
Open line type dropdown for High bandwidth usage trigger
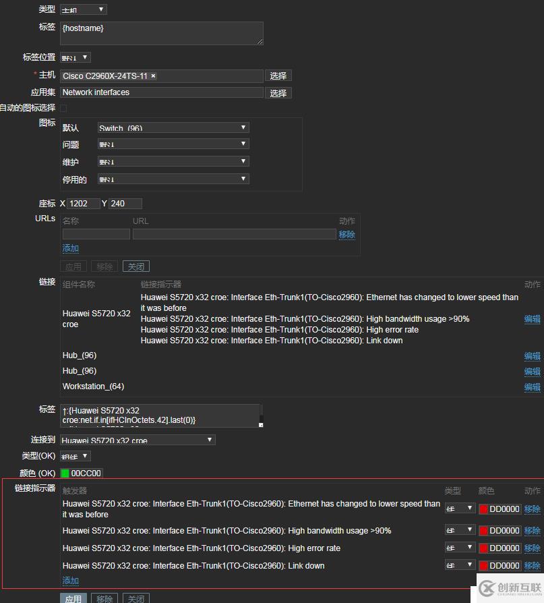pyautogui.click(x=460, y=531)
